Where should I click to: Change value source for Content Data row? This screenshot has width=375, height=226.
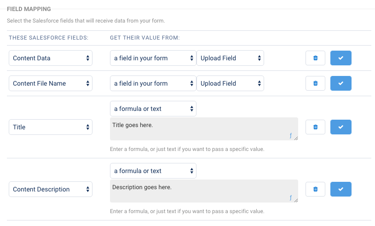point(153,58)
